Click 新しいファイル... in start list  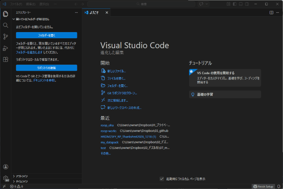click(113, 71)
